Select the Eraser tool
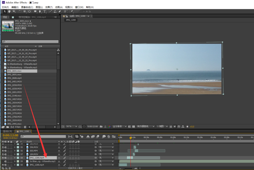The image size is (254, 170). click(60, 11)
